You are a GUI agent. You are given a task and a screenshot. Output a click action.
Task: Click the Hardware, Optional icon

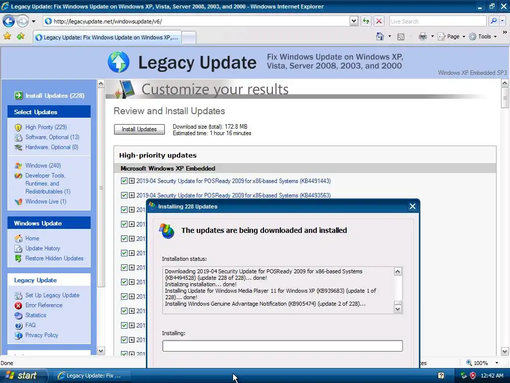18,147
